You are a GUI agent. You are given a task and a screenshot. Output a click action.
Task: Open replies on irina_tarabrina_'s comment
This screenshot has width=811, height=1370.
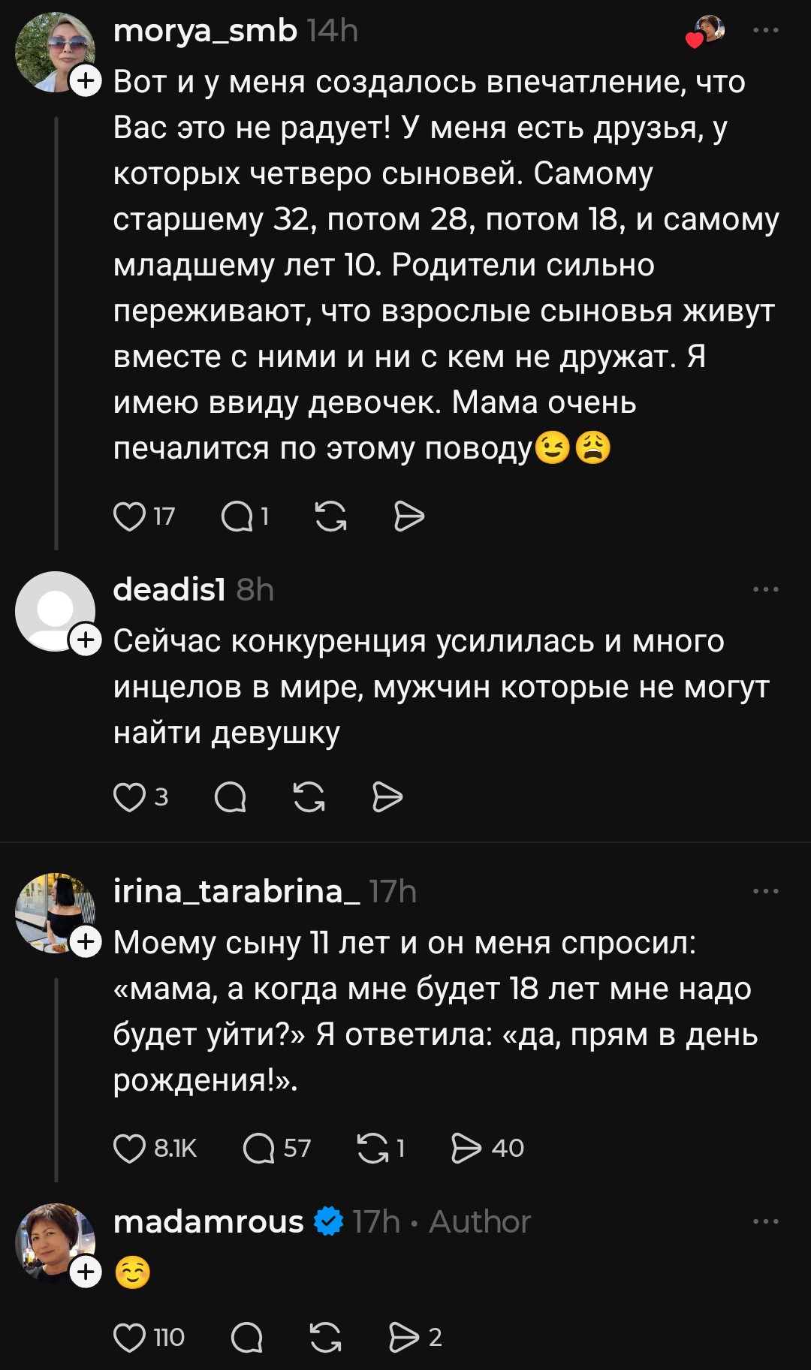[259, 1149]
